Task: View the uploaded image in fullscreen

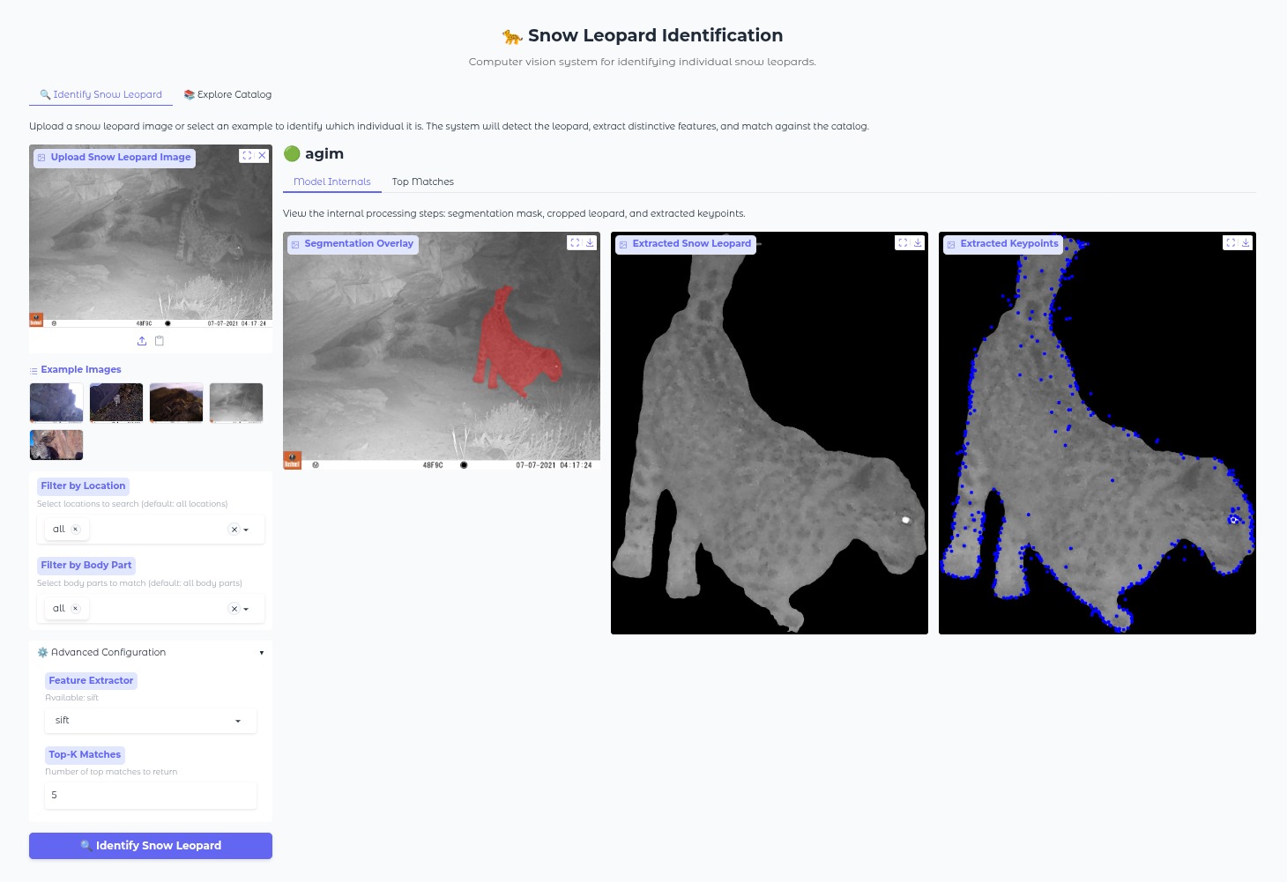Action: click(x=247, y=156)
